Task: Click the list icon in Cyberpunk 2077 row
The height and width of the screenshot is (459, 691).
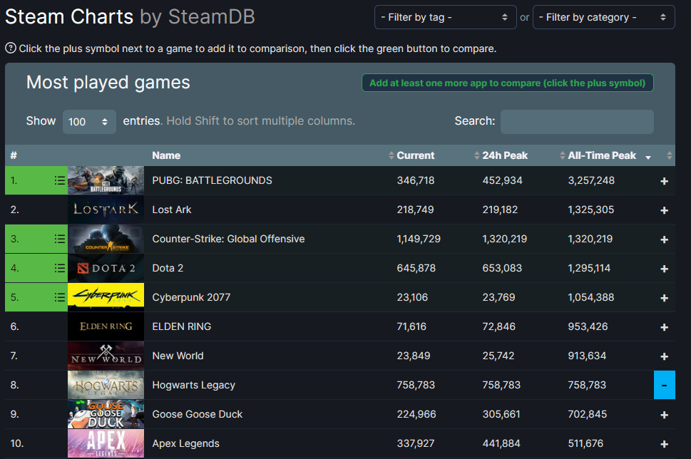Action: pos(60,297)
